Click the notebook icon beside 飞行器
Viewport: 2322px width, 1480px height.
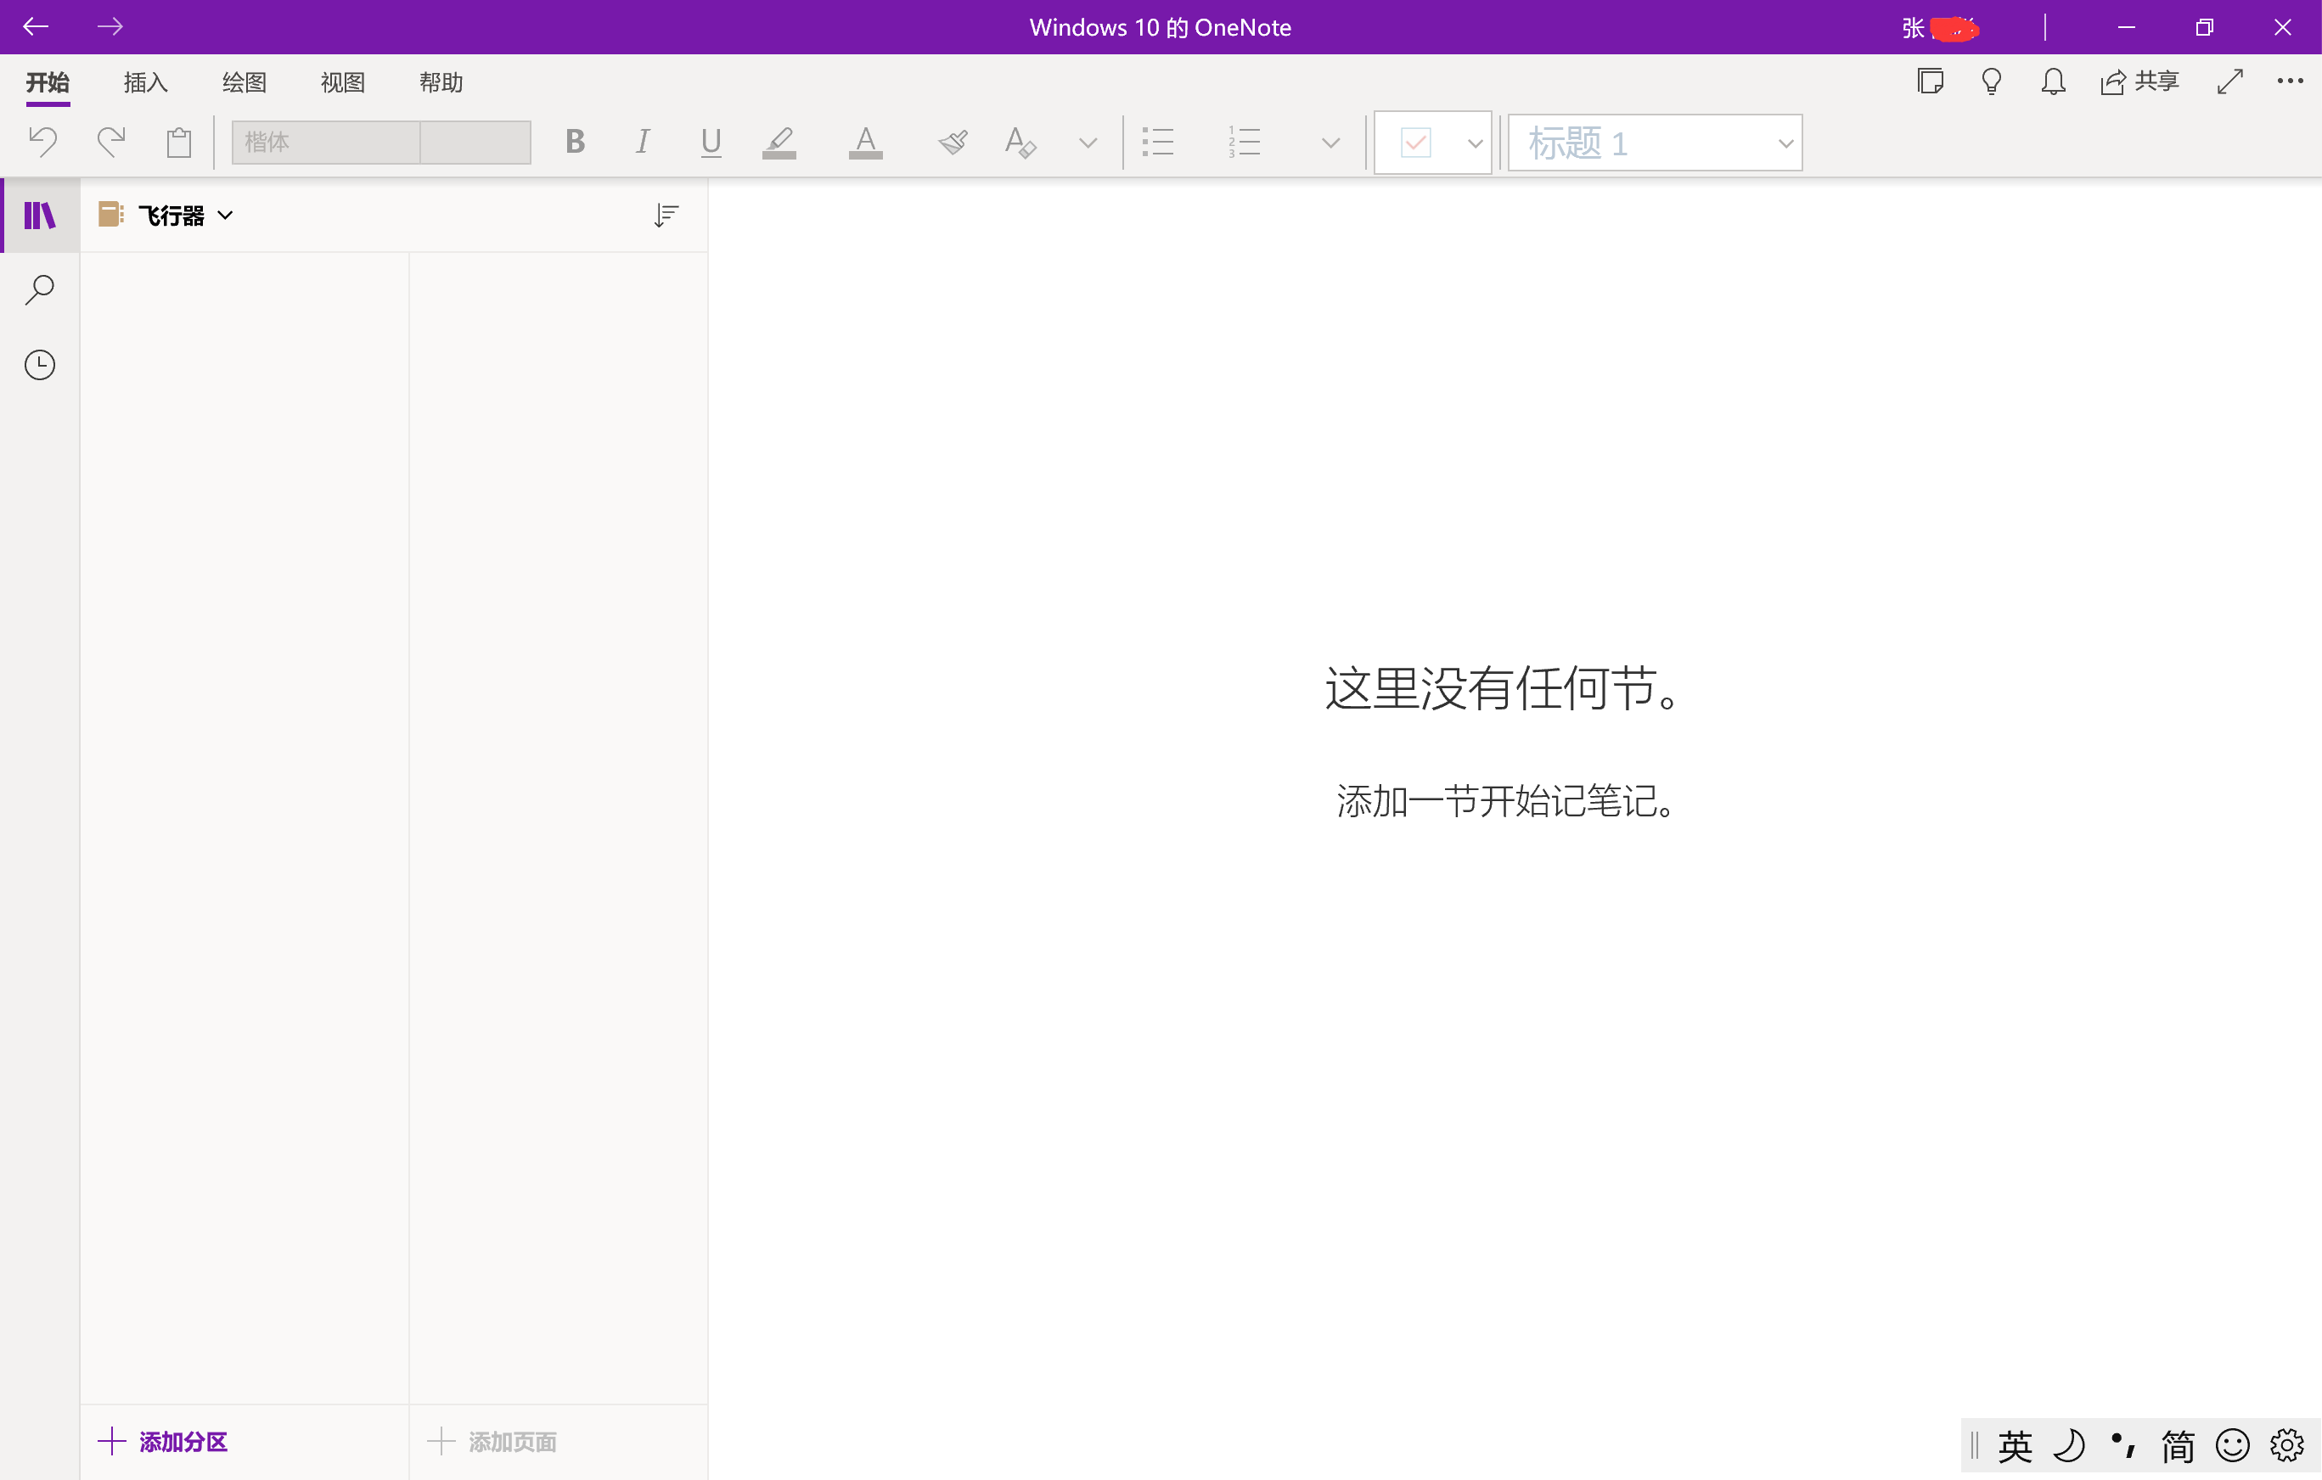pos(110,214)
